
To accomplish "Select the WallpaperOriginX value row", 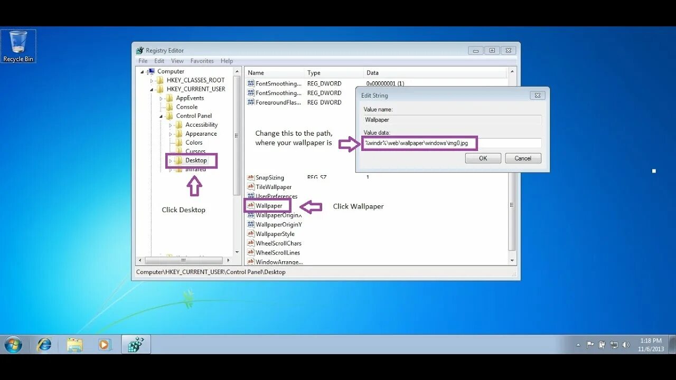I will point(275,215).
